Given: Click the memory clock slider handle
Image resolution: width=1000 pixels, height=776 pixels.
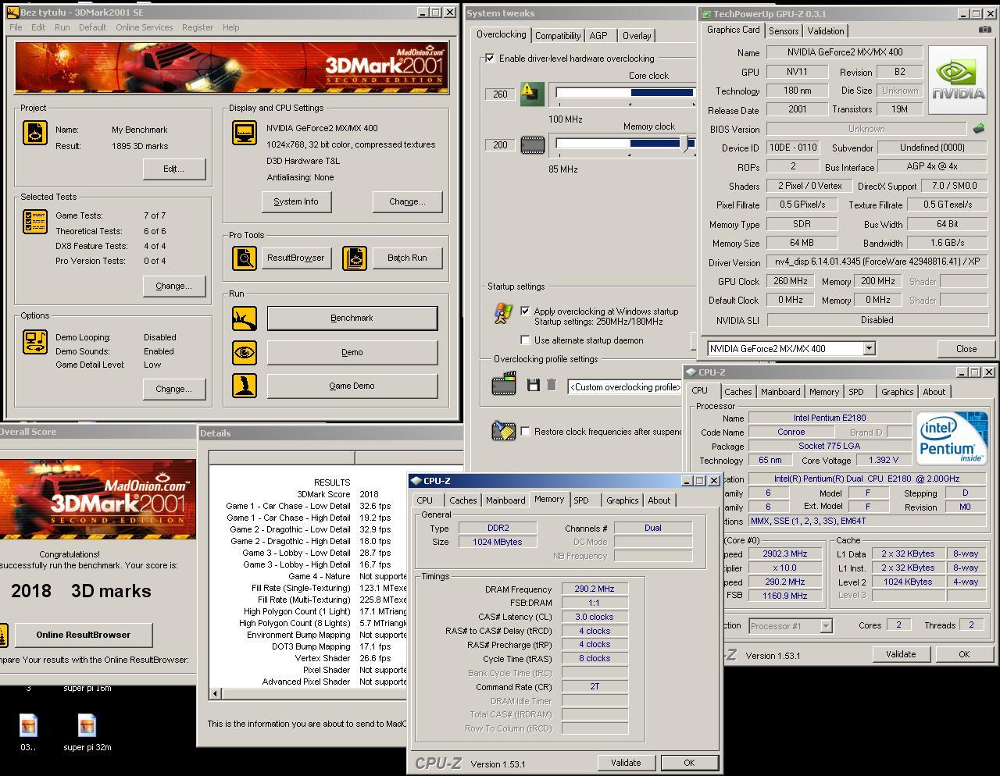Looking at the screenshot, I should [x=688, y=144].
